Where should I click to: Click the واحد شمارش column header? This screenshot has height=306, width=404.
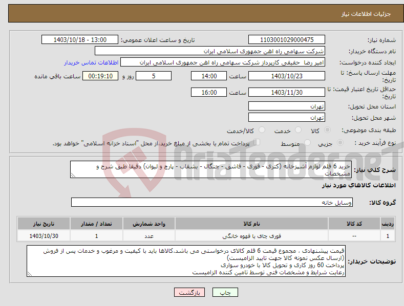[149, 224]
